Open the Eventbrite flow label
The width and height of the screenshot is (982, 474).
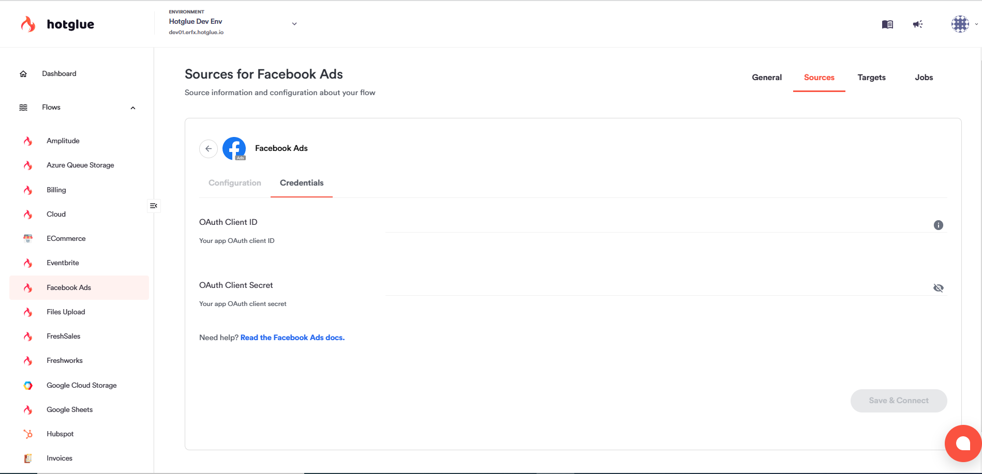tap(63, 263)
